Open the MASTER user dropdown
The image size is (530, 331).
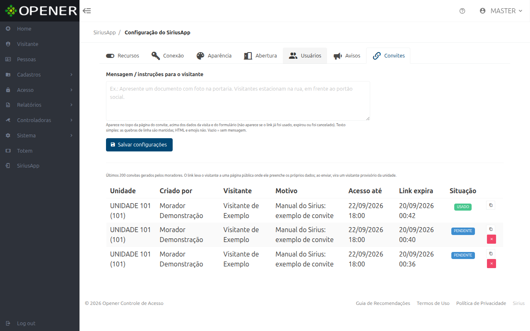(x=501, y=11)
